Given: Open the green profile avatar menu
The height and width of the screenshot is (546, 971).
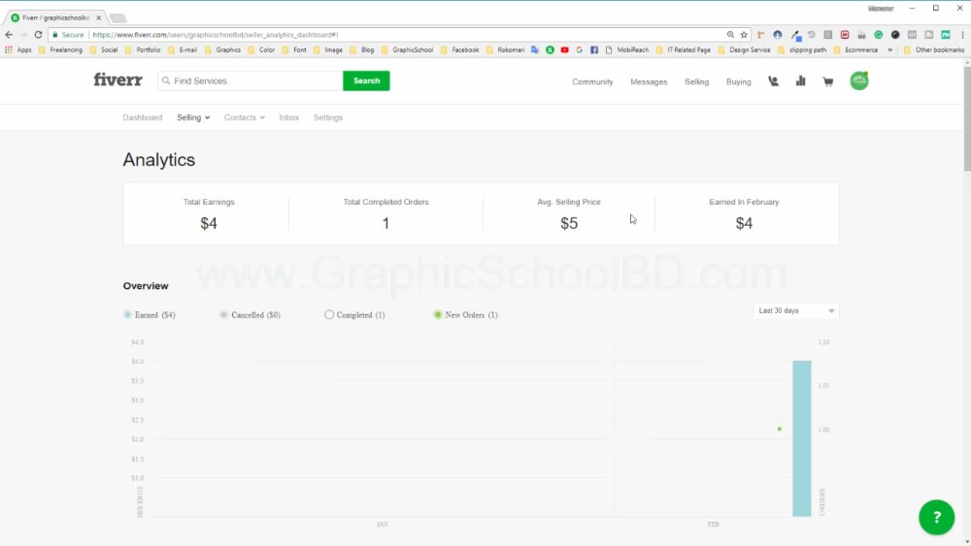Looking at the screenshot, I should point(859,80).
